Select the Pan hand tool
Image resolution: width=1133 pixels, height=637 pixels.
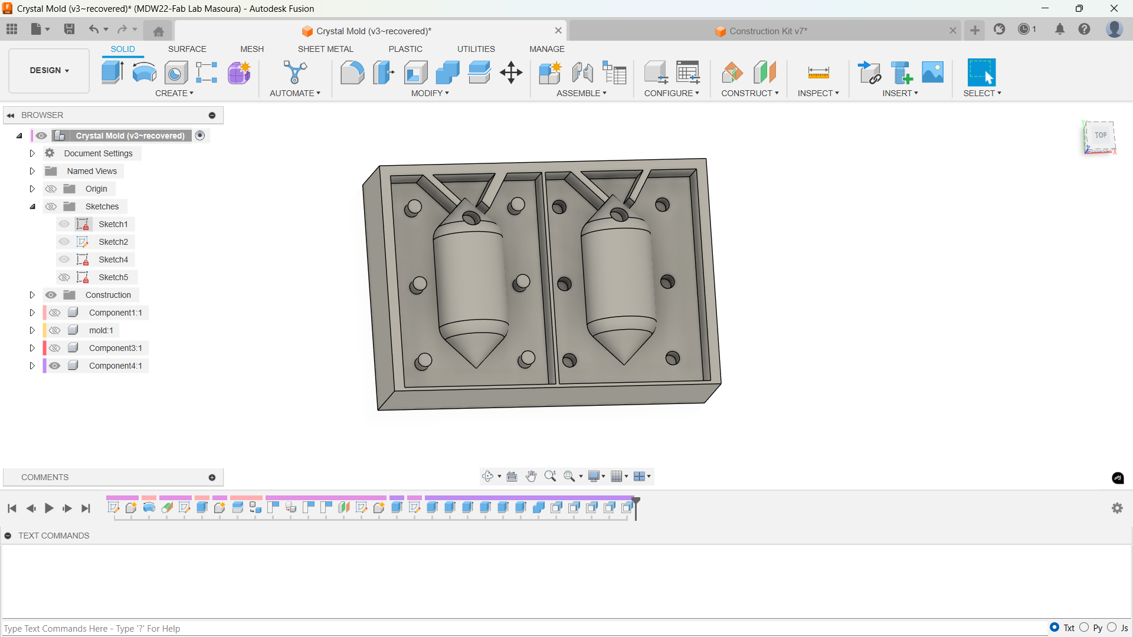click(x=531, y=476)
